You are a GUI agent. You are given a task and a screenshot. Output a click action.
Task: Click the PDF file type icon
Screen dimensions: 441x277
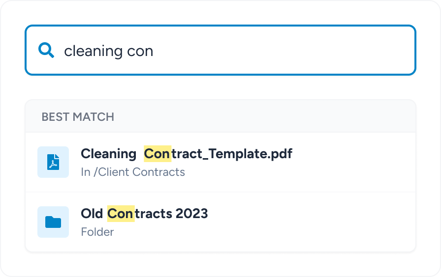[x=53, y=162]
